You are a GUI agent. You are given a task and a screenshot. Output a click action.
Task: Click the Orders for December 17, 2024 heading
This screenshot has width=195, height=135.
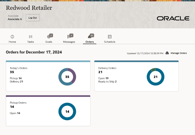click(x=34, y=52)
